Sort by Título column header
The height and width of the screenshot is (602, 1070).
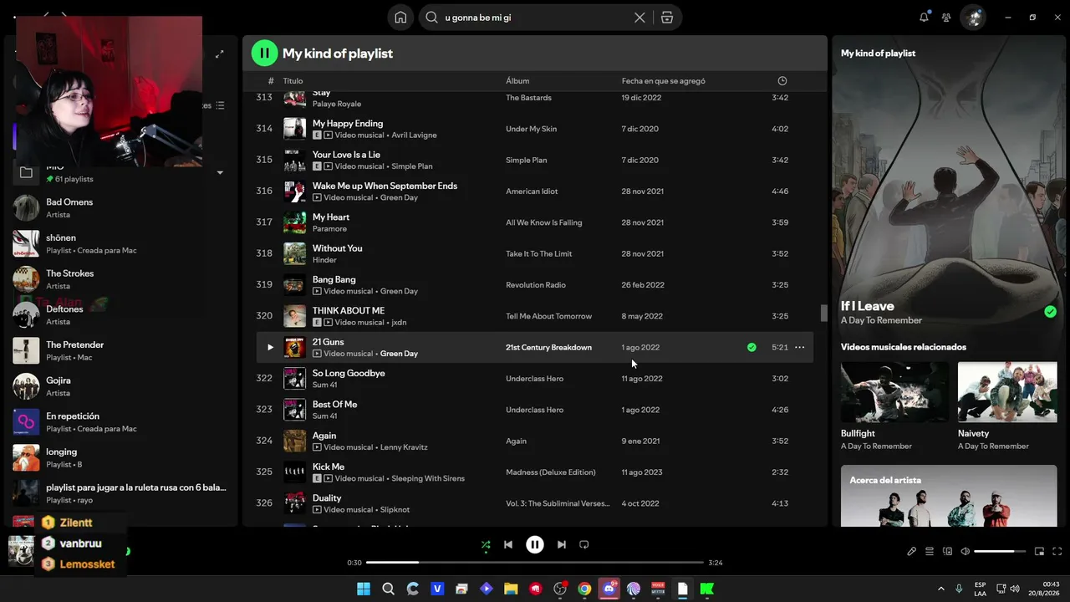(x=293, y=81)
